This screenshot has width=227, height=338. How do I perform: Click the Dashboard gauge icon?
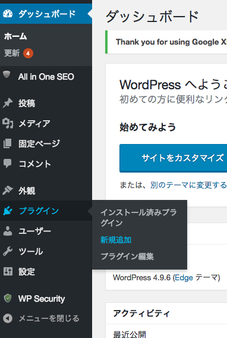coord(8,14)
